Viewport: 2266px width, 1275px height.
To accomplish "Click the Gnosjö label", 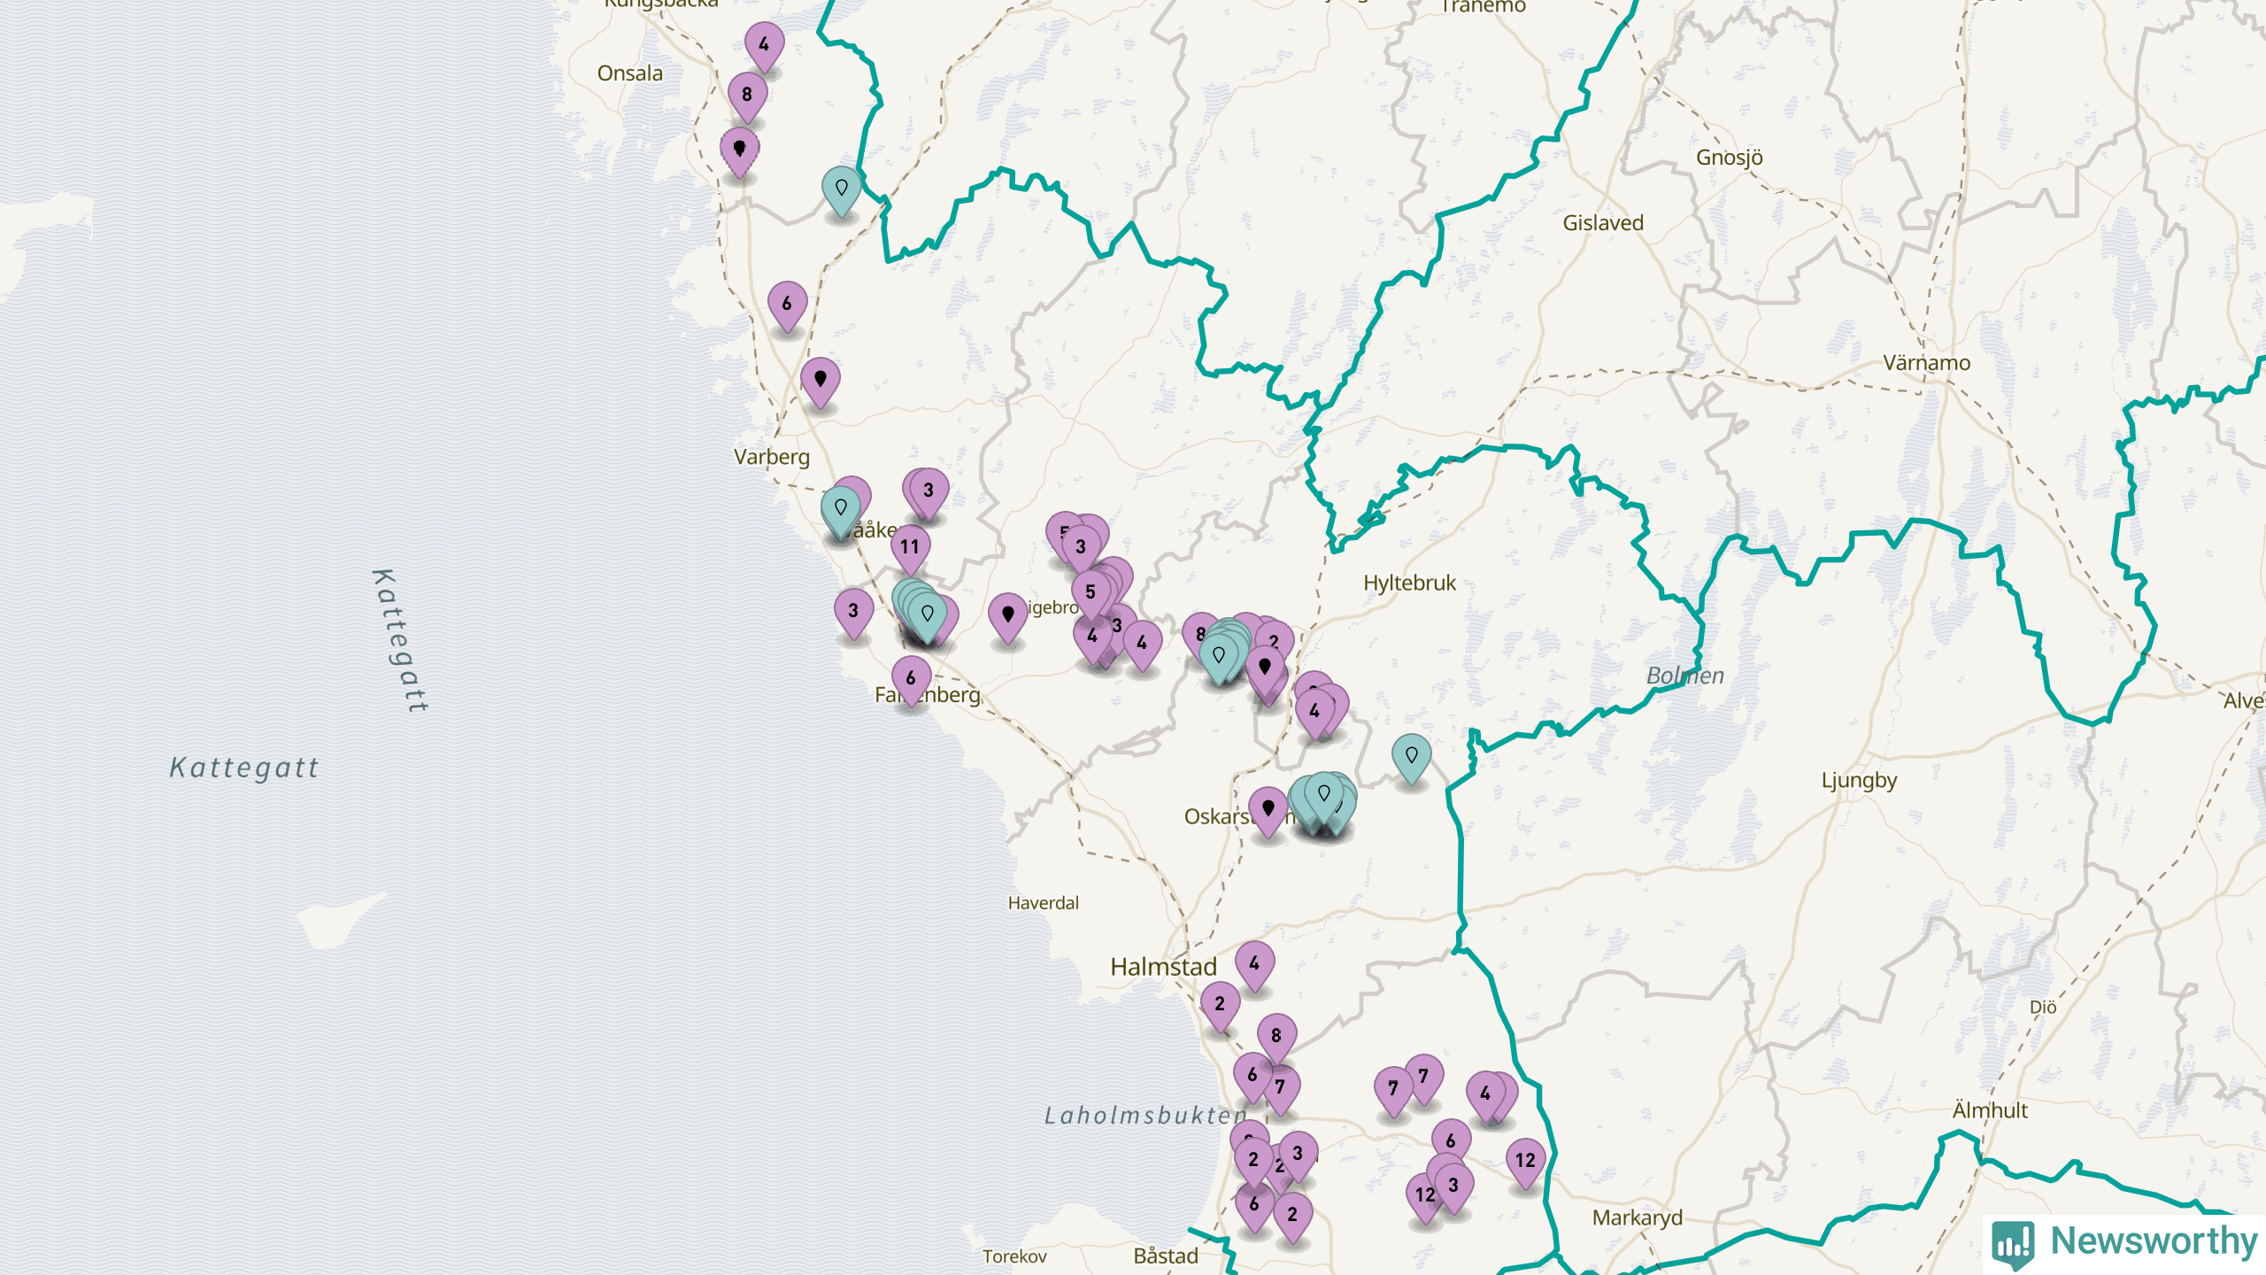I will point(1730,158).
